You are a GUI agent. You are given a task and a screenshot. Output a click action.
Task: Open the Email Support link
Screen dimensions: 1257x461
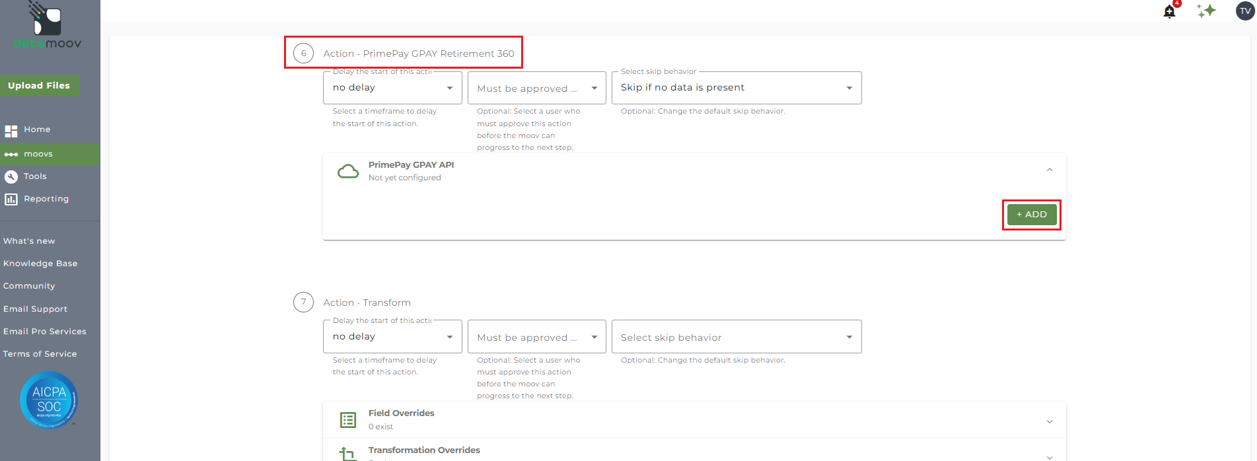(x=35, y=309)
